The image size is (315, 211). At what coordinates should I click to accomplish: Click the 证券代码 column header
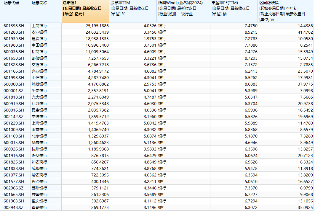click(x=16, y=11)
